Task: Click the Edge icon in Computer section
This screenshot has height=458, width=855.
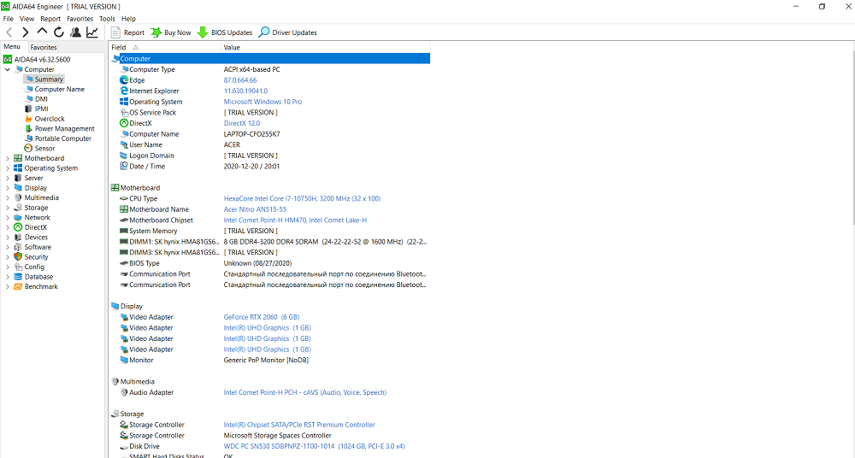Action: coord(124,80)
